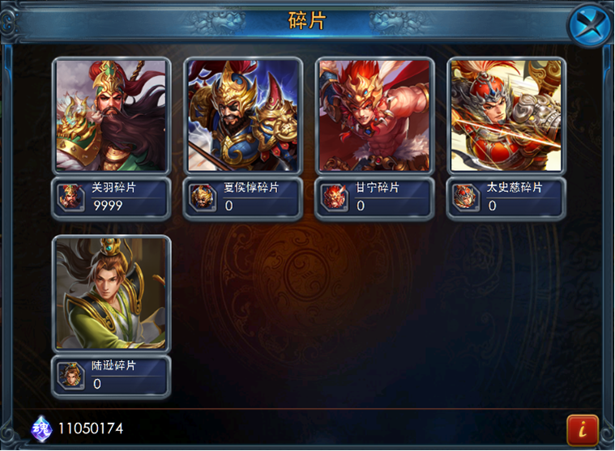Select the 甘宁 large portrait card
The height and width of the screenshot is (451, 615).
click(374, 116)
